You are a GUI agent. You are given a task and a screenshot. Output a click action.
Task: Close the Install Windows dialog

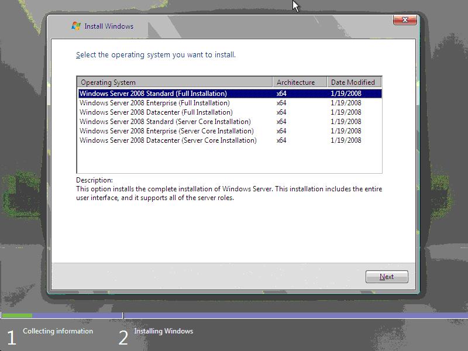pyautogui.click(x=405, y=20)
